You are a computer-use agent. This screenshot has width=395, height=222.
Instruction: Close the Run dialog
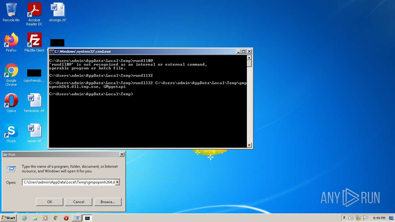[x=122, y=154]
